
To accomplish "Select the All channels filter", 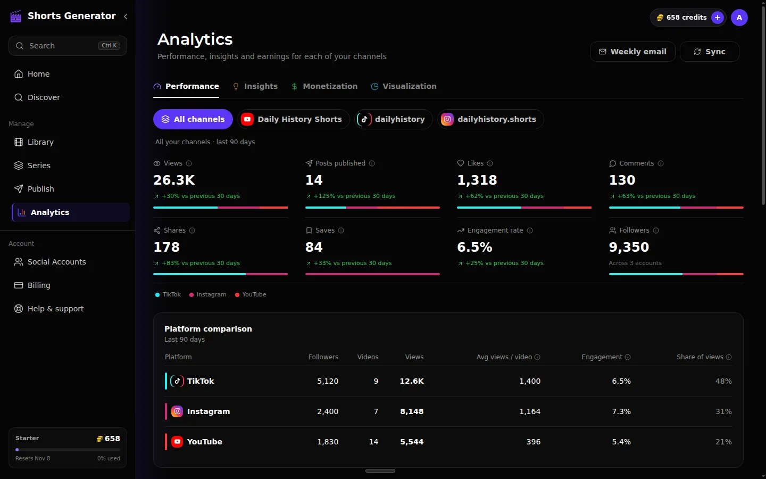I will tap(193, 119).
